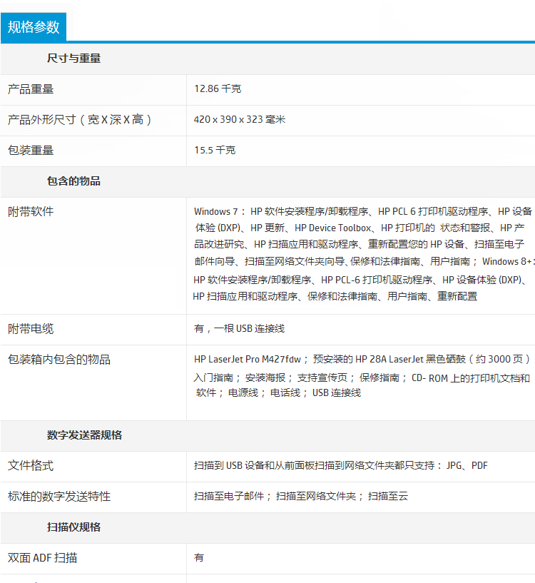Select the 扫描至电子邮件 sending features value

coord(301,496)
